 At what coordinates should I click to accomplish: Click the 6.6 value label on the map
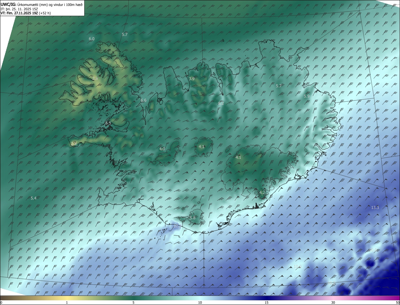pos(143,100)
